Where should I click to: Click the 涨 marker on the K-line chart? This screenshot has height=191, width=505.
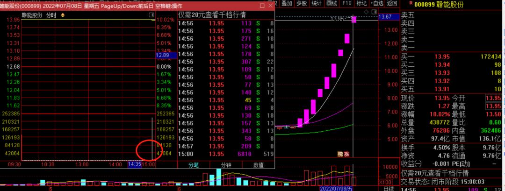pos(346,154)
